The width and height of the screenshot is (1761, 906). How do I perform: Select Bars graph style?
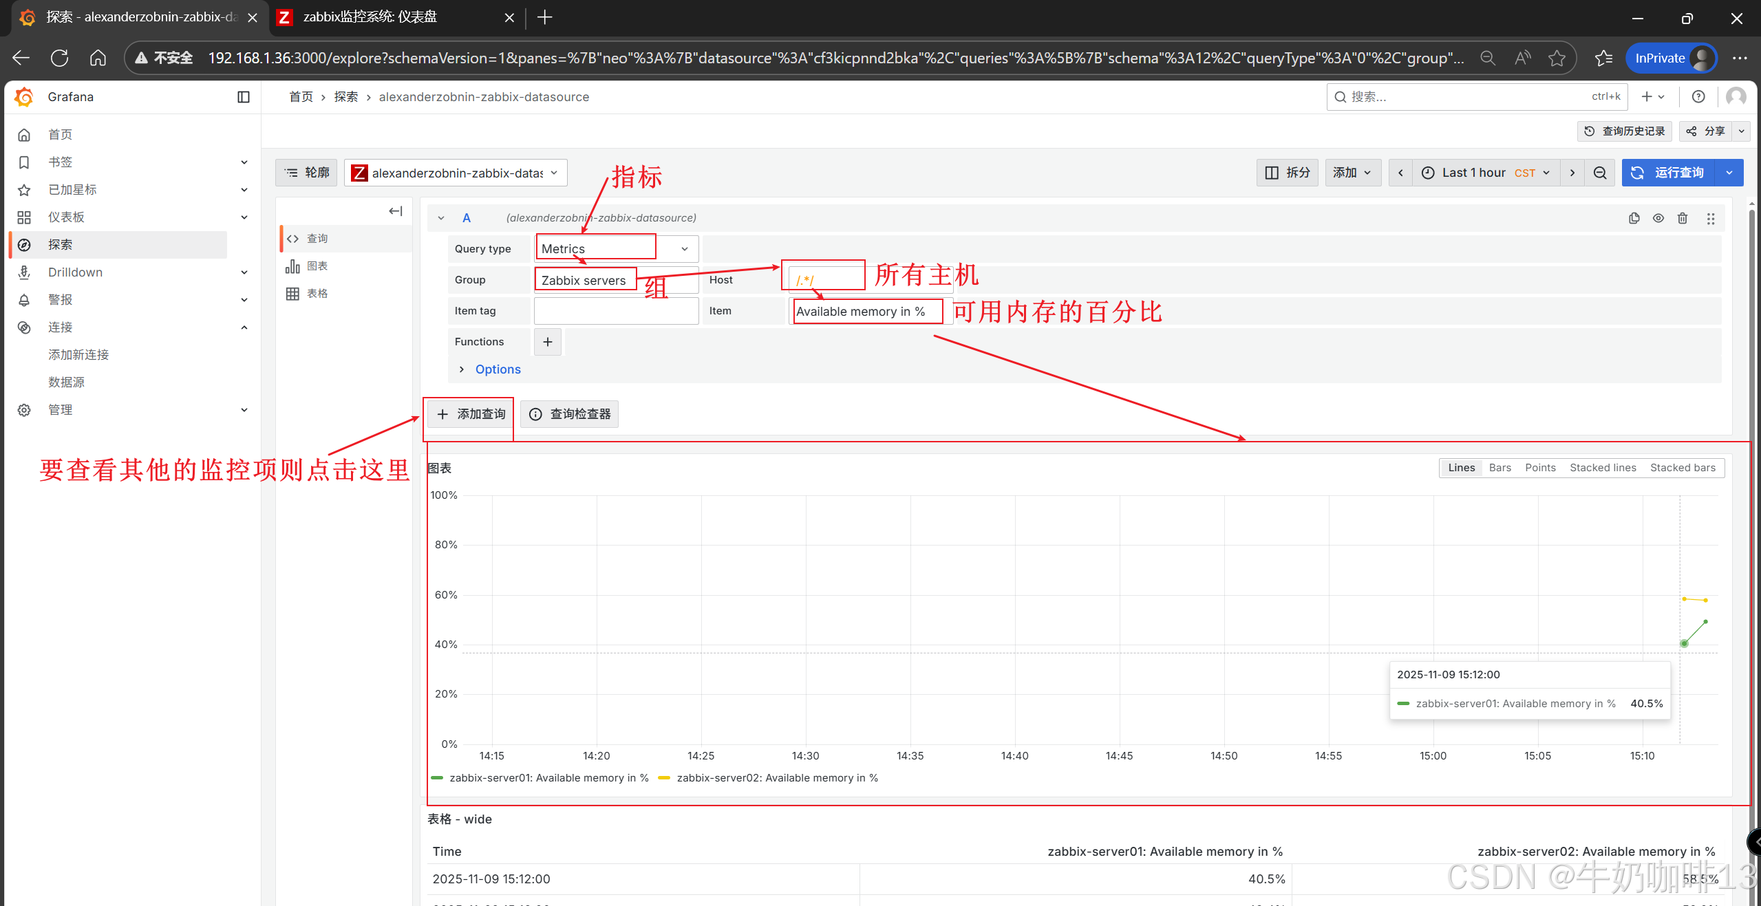[1499, 468]
